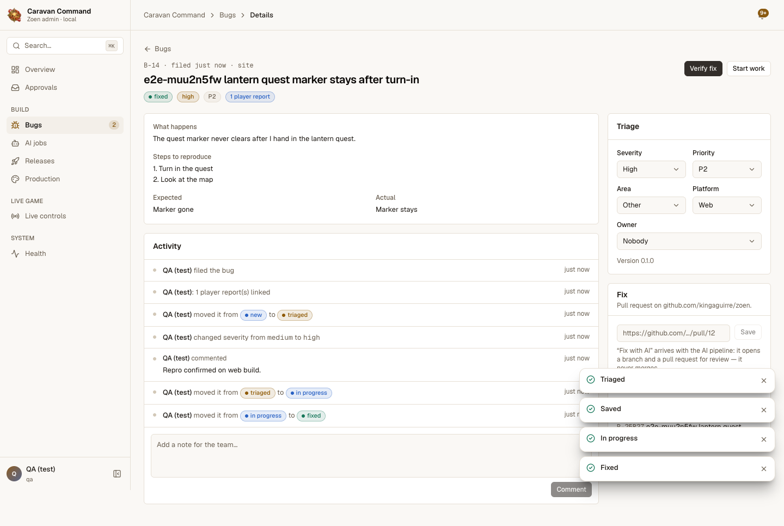Open AI jobs in the sidebar
Screen dimensions: 784x526
(65, 143)
